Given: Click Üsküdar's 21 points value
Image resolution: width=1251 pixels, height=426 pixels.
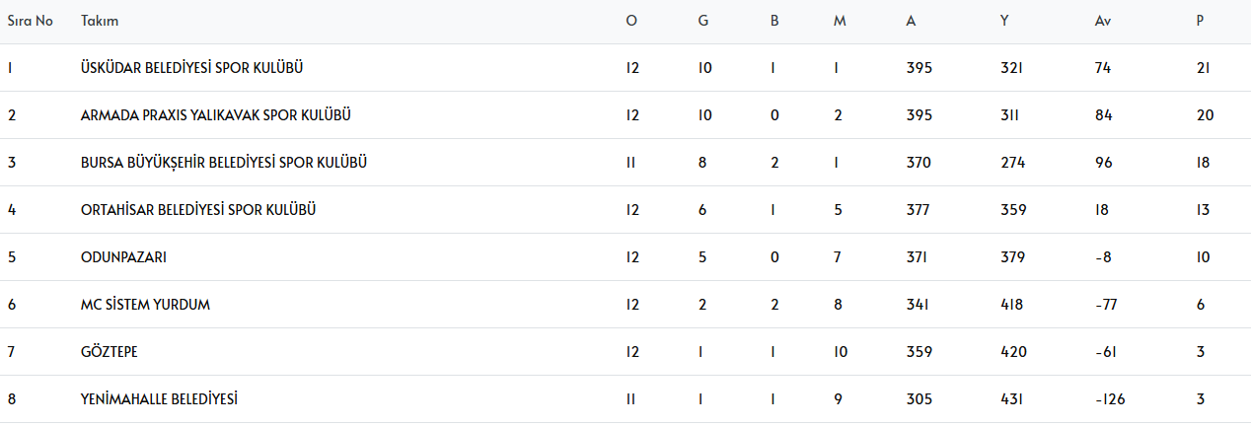Looking at the screenshot, I should [1203, 68].
